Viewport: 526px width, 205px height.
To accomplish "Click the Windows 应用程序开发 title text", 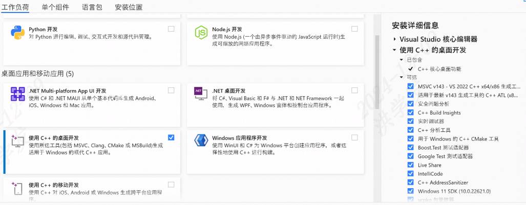I will point(240,138).
